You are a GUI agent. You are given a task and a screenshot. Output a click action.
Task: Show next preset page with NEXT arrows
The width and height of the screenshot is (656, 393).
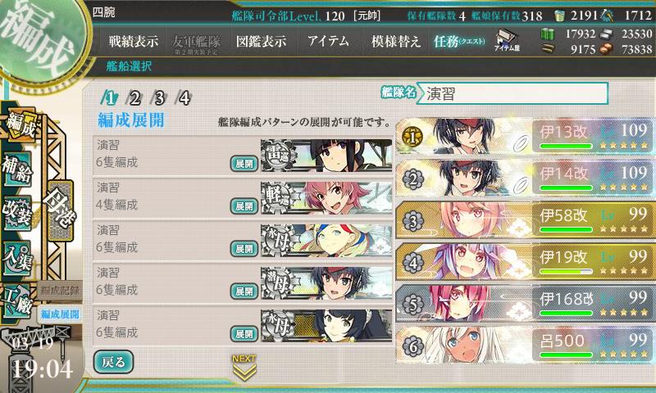[244, 368]
